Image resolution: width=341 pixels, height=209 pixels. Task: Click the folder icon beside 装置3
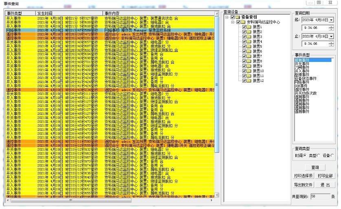(x=249, y=37)
